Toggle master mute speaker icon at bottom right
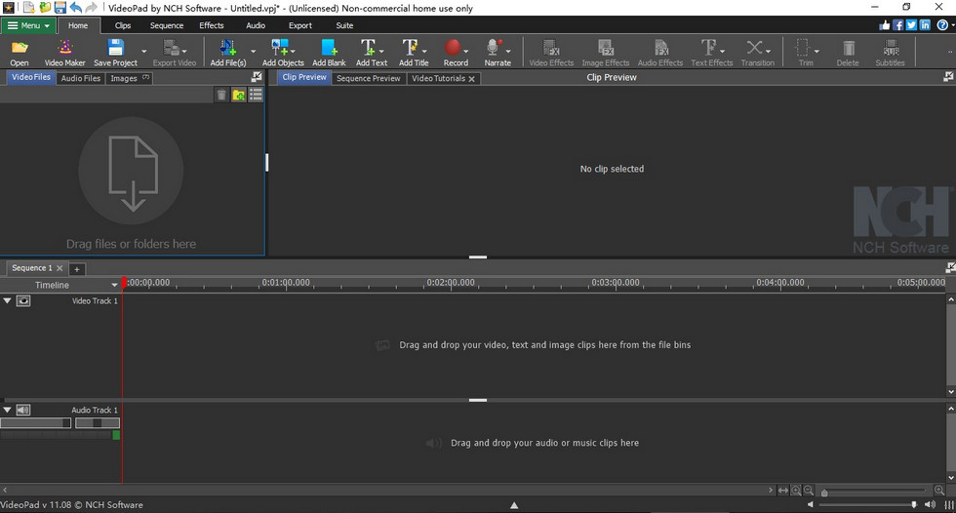 coord(930,504)
